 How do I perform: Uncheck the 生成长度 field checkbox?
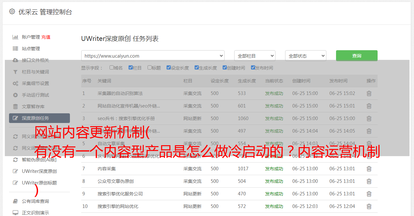(x=197, y=68)
